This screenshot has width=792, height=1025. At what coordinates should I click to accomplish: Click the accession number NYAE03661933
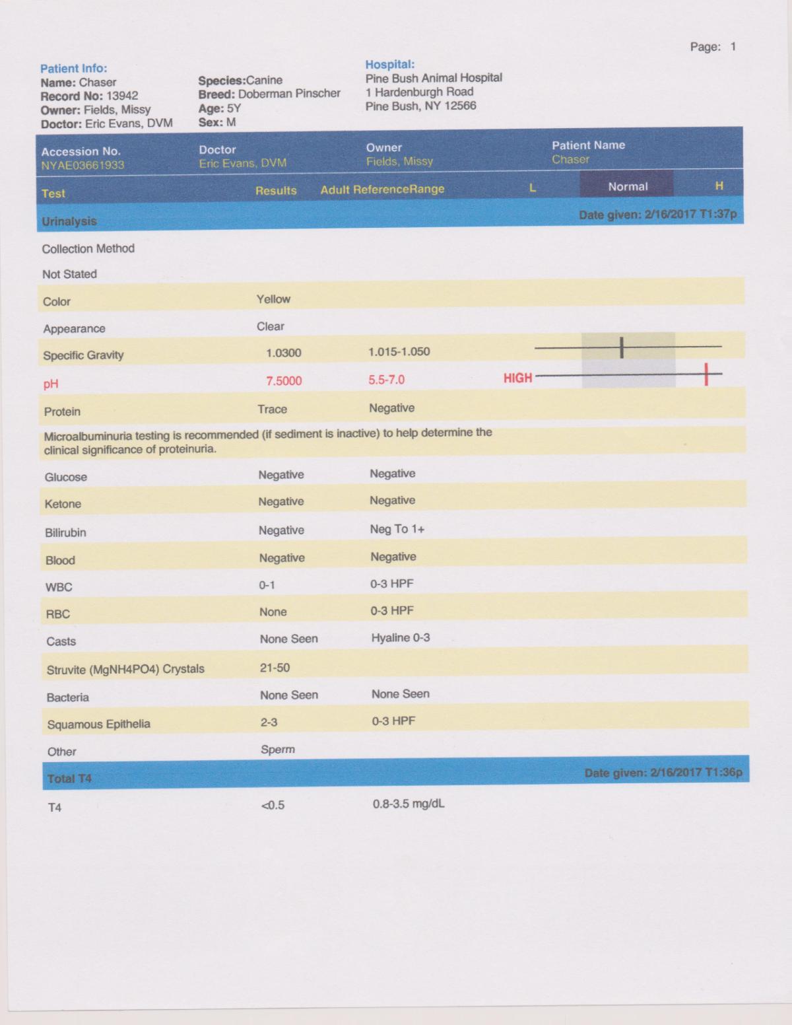click(82, 165)
